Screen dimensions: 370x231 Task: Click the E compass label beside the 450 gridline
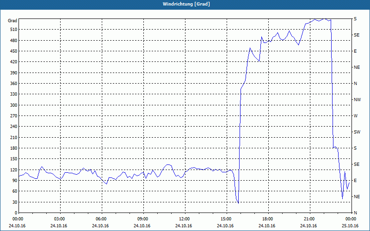coord(355,51)
